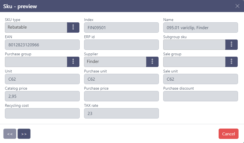This screenshot has height=143, width=244.
Task: Click the Supplier field showing Finder
Action: click(115, 62)
